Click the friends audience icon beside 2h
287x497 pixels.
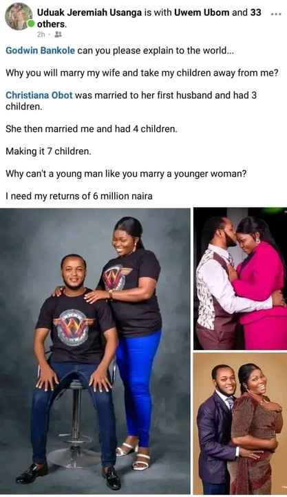pyautogui.click(x=59, y=35)
